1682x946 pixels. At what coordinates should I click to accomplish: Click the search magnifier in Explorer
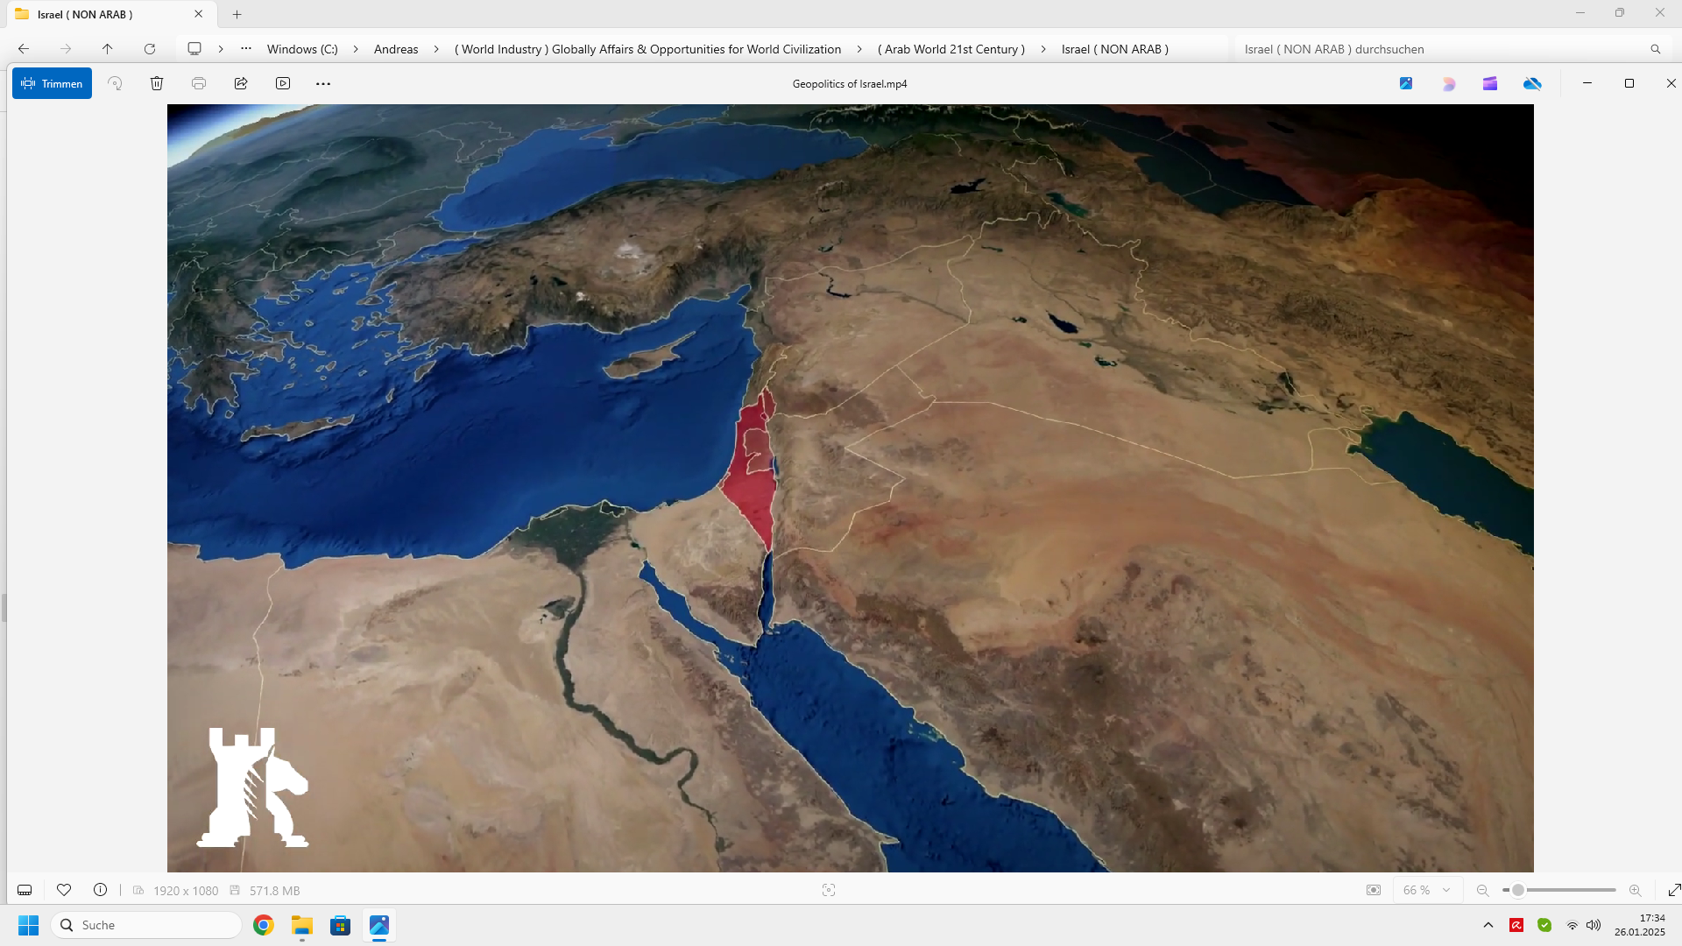[1655, 49]
